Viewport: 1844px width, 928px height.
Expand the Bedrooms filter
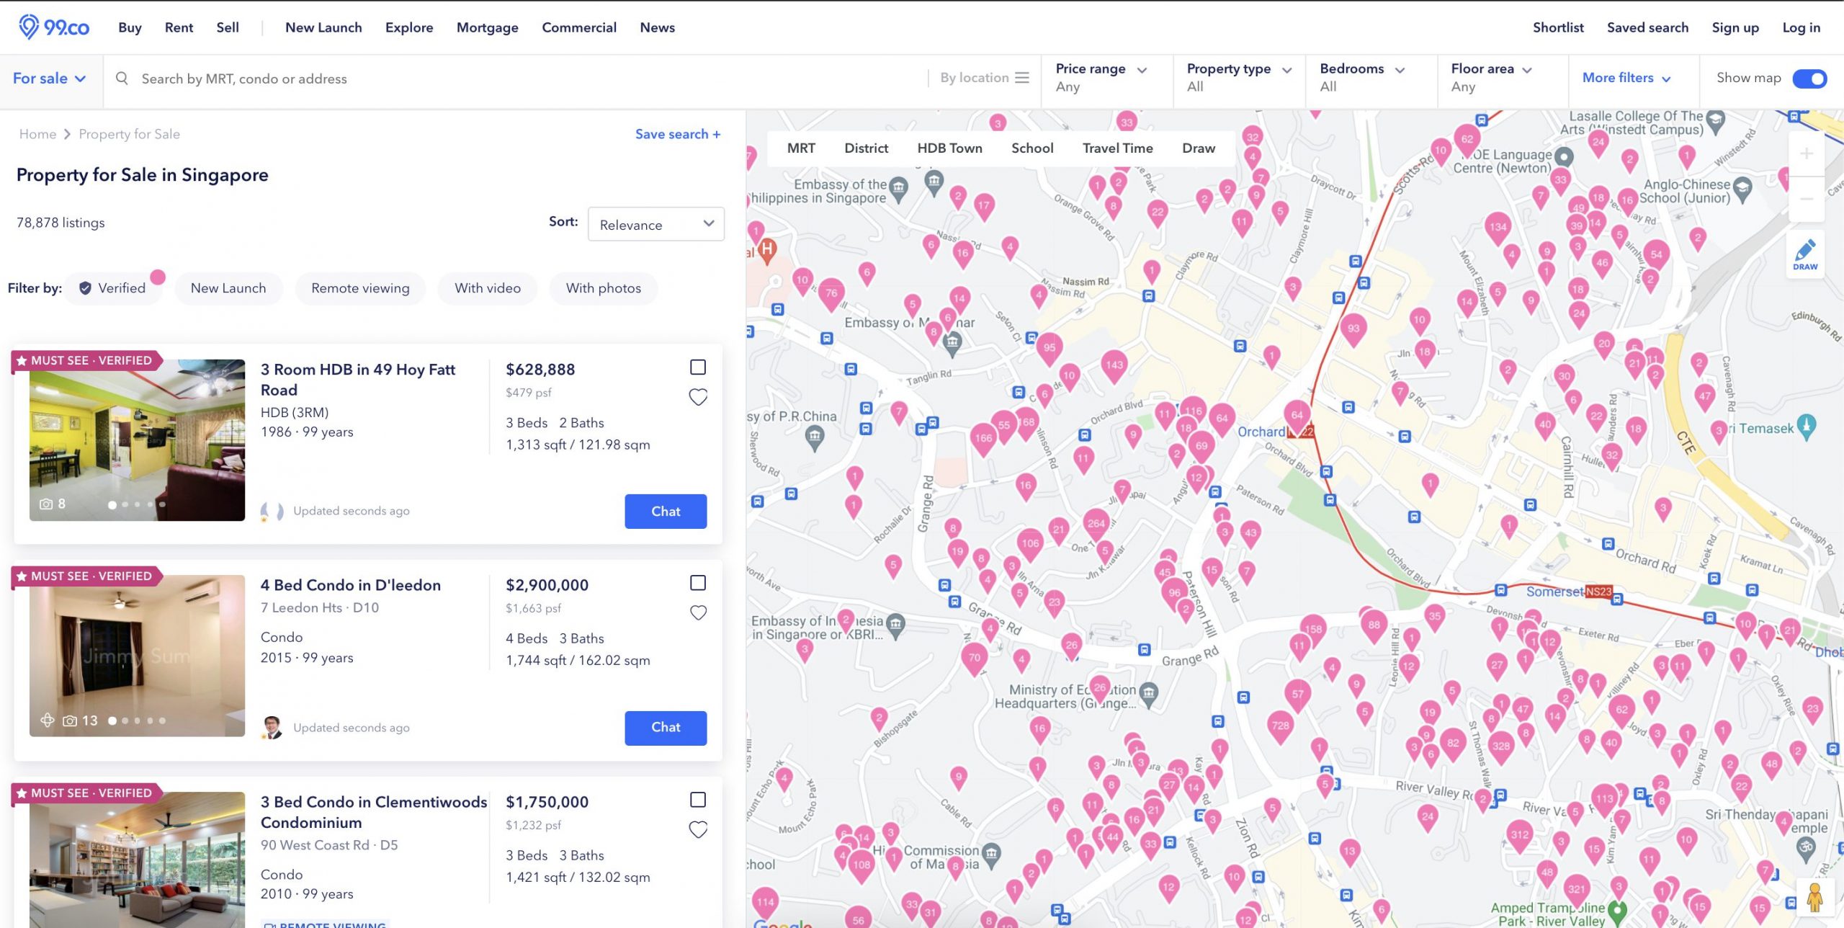click(1371, 78)
